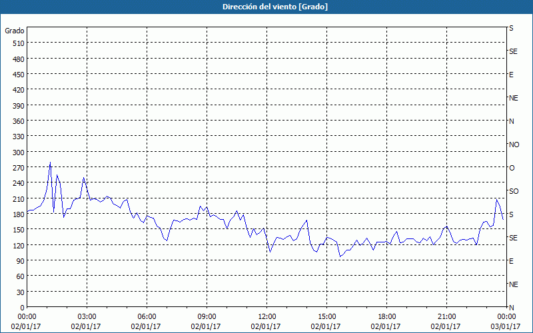The image size is (533, 333).
Task: Click the 21:00 02/01/17 time axis label
Action: 446,322
